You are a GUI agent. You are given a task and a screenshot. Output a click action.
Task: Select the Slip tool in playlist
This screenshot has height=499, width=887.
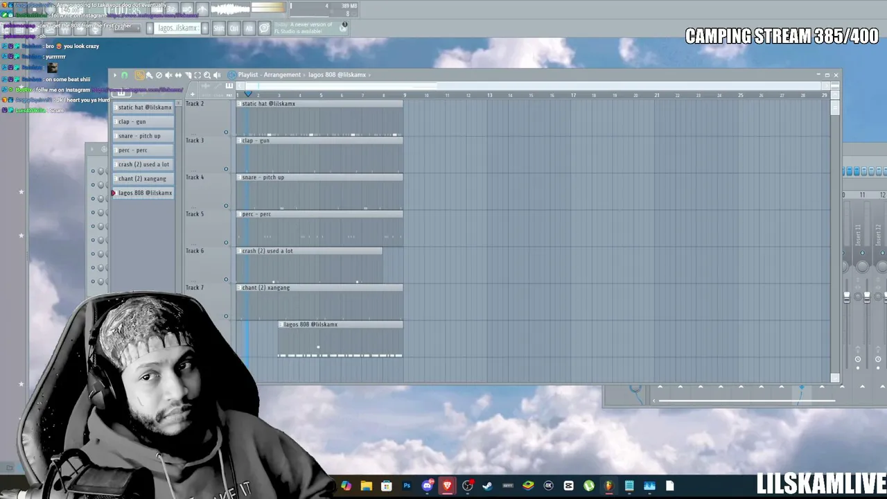[x=178, y=75]
